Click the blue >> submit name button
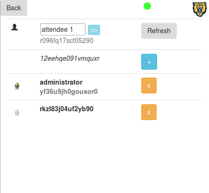Screen dimensions: 209x193 click(x=94, y=30)
